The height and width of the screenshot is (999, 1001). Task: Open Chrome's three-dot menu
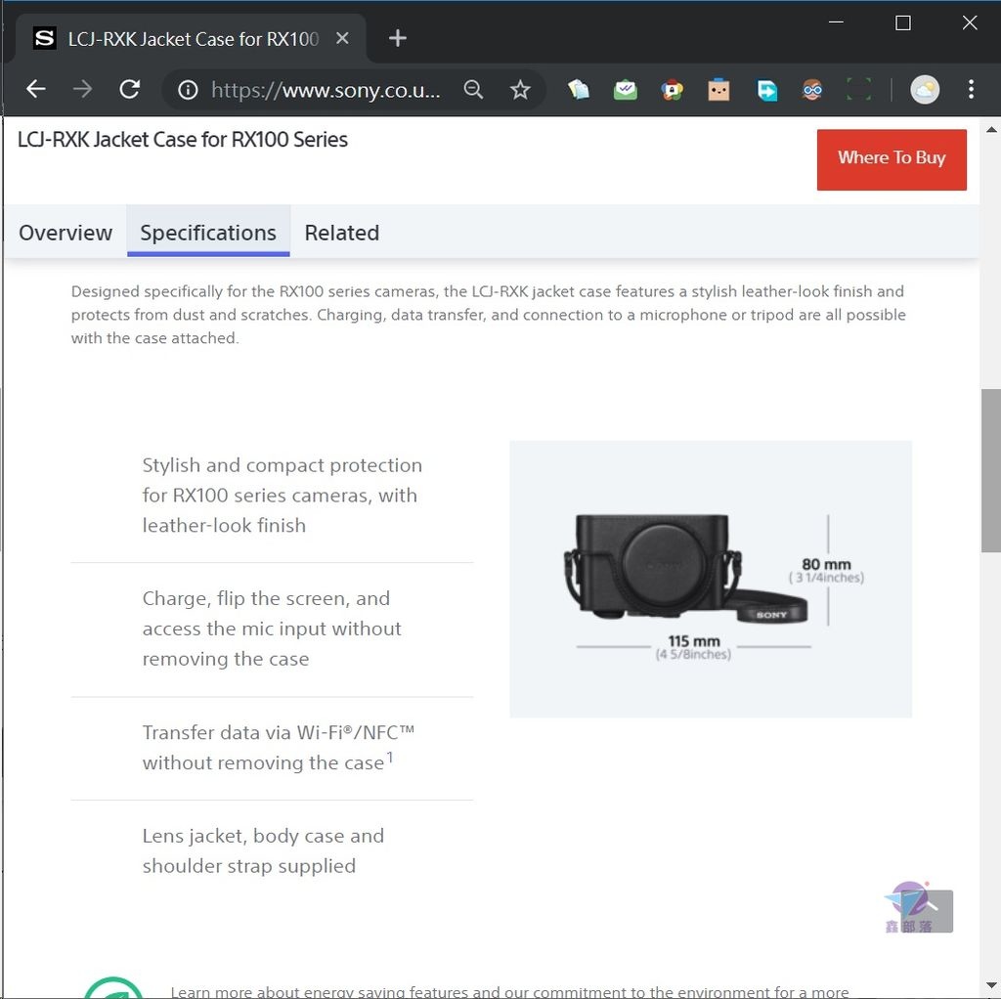point(971,89)
